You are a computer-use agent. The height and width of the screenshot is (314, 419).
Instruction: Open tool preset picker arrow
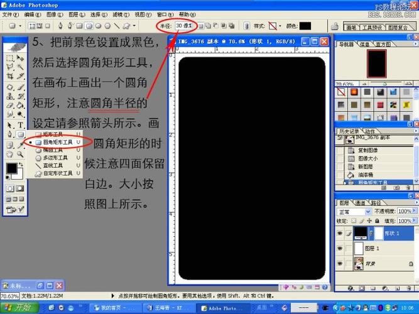20,26
